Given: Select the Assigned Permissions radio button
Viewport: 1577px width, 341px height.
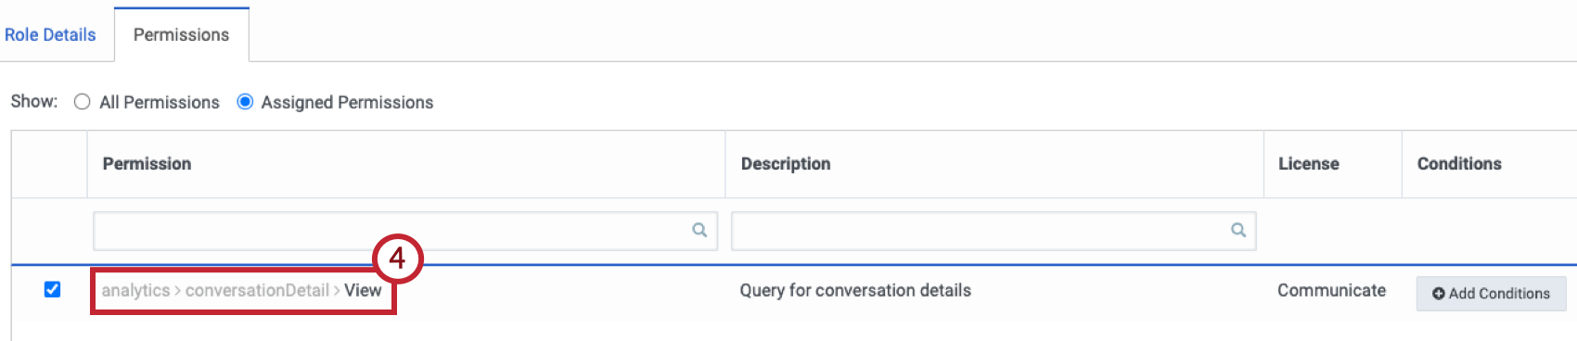Looking at the screenshot, I should point(245,102).
